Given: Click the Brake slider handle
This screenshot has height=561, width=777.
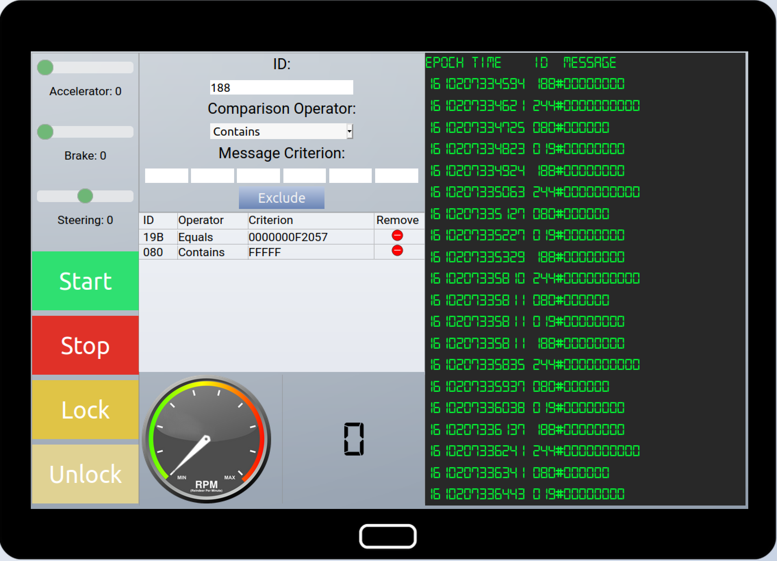Looking at the screenshot, I should click(x=45, y=132).
